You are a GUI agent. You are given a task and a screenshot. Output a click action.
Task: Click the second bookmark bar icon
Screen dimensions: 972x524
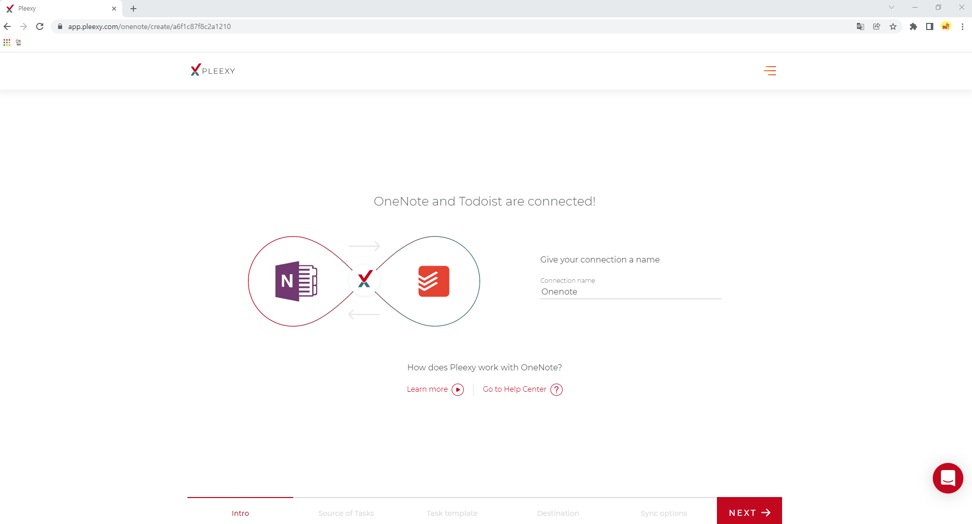(18, 42)
